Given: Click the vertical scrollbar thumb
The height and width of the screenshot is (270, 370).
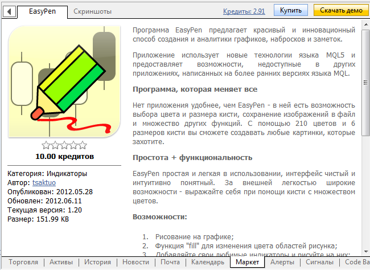Looking at the screenshot, I should 366,82.
